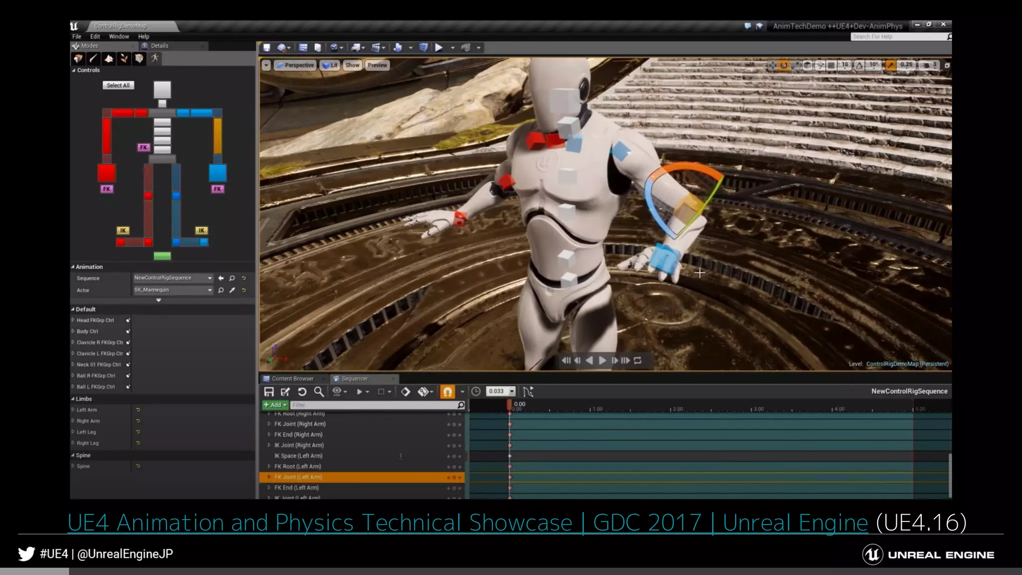Click the Sequencer Save As pencil icon

[x=285, y=392]
